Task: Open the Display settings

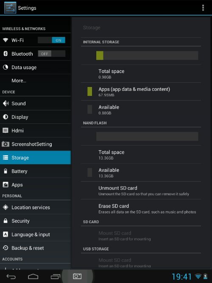Action: point(35,117)
